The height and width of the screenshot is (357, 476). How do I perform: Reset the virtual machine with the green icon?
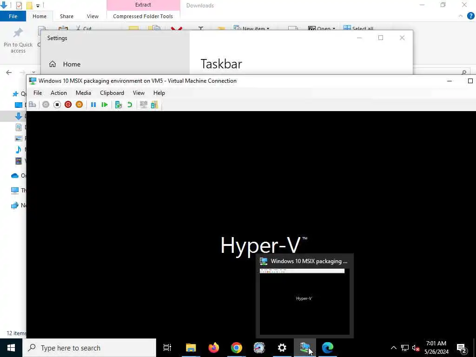tap(105, 105)
